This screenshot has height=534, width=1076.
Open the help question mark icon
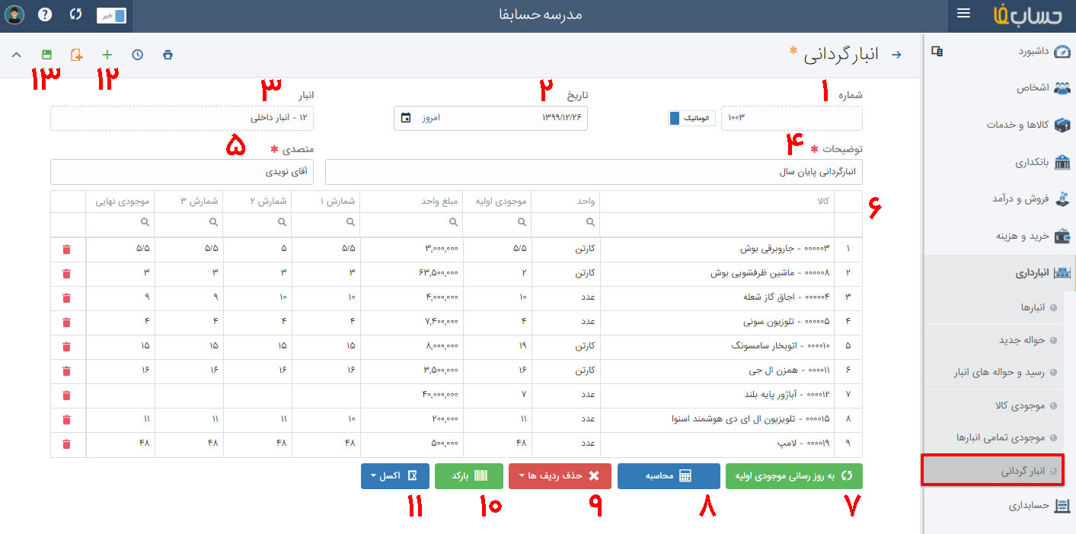point(45,14)
